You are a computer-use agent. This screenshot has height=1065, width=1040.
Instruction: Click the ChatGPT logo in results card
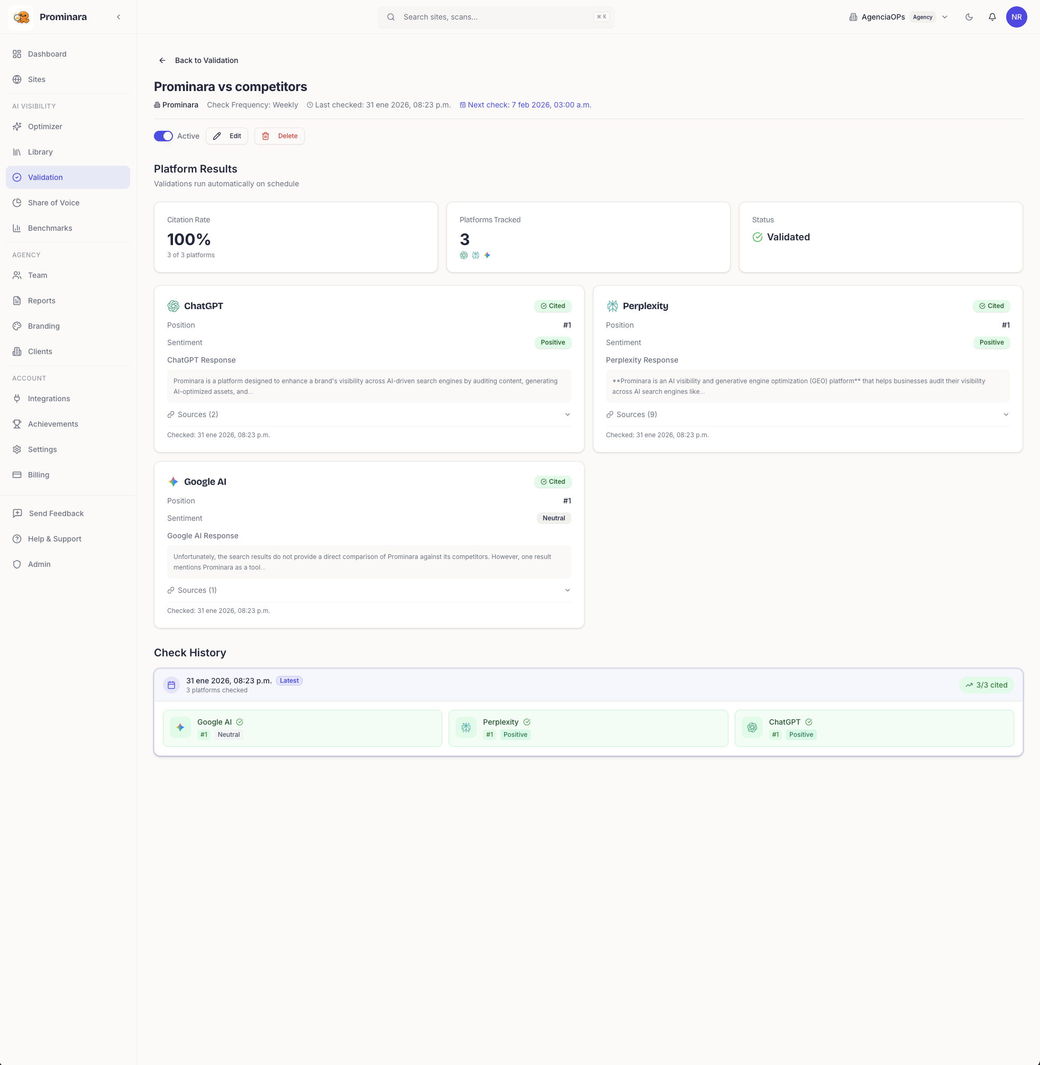point(173,306)
